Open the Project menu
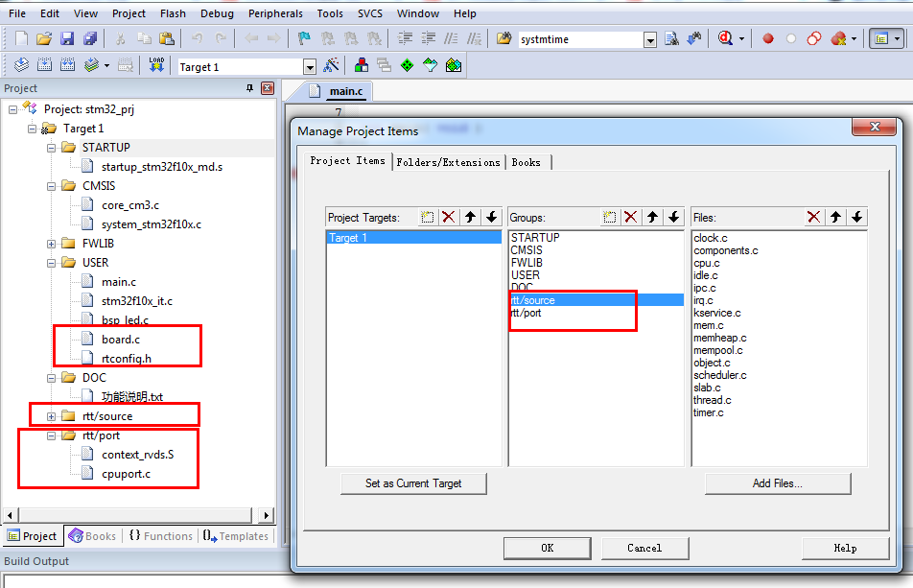Image resolution: width=913 pixels, height=588 pixels. pyautogui.click(x=129, y=13)
